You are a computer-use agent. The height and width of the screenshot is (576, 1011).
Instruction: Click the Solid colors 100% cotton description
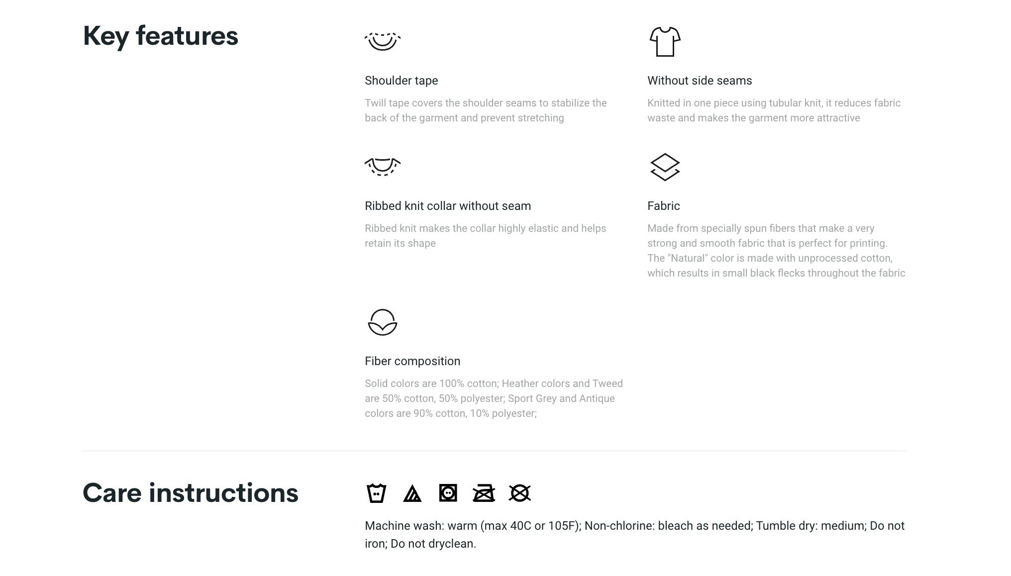[x=494, y=398]
